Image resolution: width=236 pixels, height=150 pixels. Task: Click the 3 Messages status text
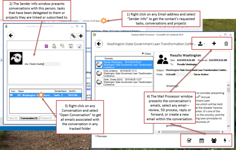[101, 136]
